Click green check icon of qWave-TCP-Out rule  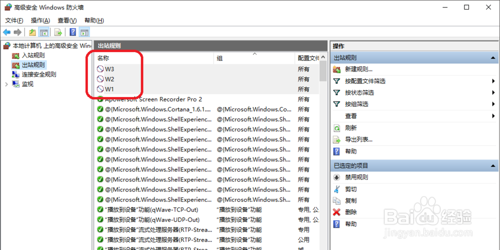(100, 210)
